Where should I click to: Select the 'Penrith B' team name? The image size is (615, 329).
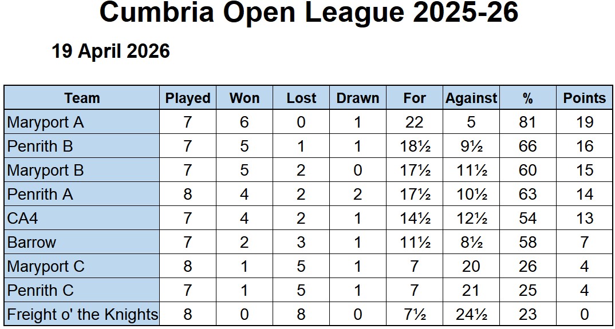click(x=40, y=146)
